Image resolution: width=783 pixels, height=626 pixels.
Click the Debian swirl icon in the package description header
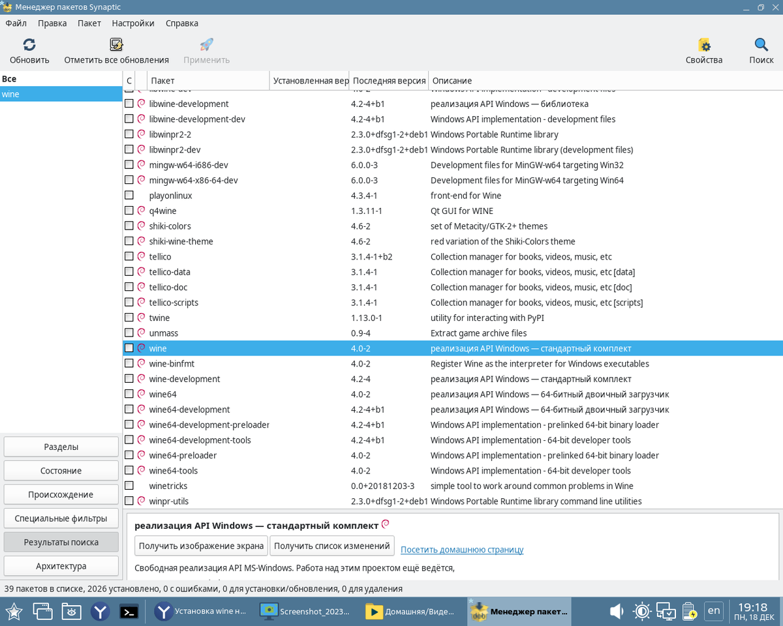tap(385, 524)
